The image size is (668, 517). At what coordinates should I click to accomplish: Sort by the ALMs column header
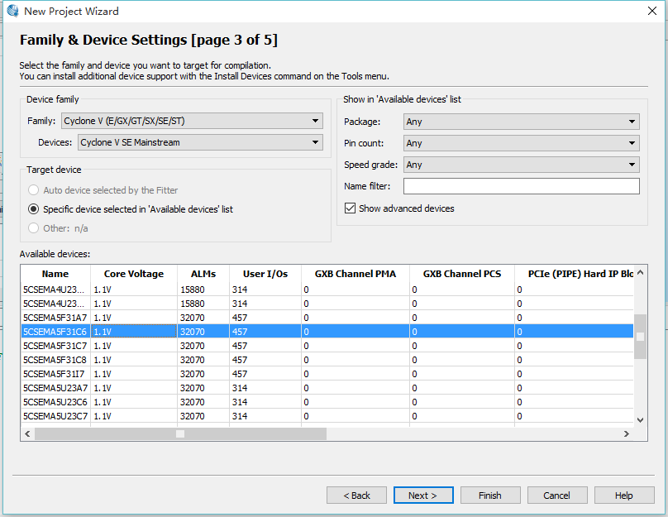[203, 274]
